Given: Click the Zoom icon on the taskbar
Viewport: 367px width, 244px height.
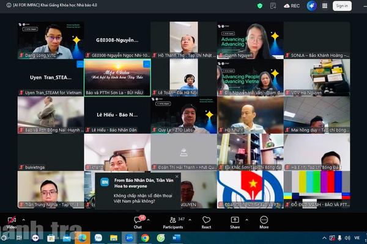Looking at the screenshot, I should (x=129, y=238).
